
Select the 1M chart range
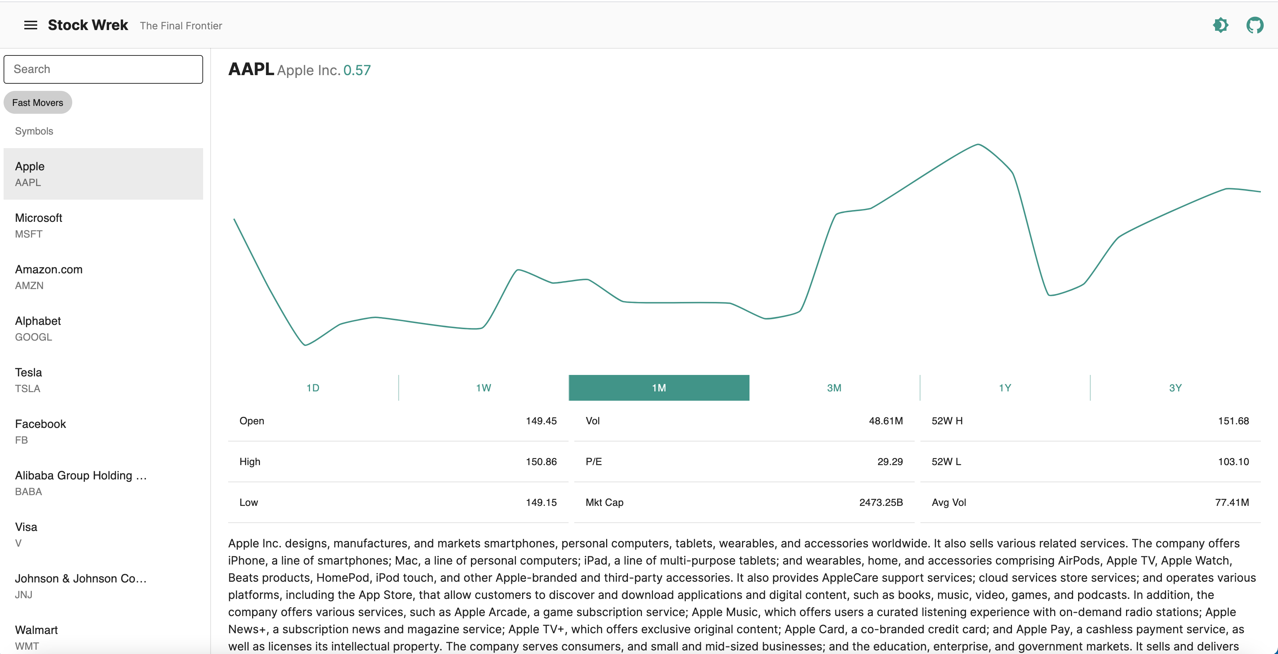click(x=658, y=388)
